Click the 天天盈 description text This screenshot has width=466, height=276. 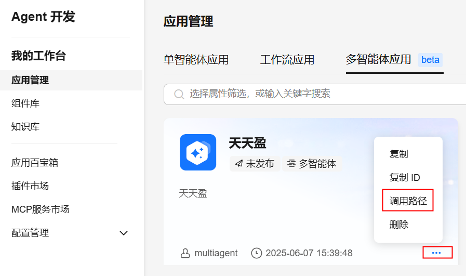(193, 194)
